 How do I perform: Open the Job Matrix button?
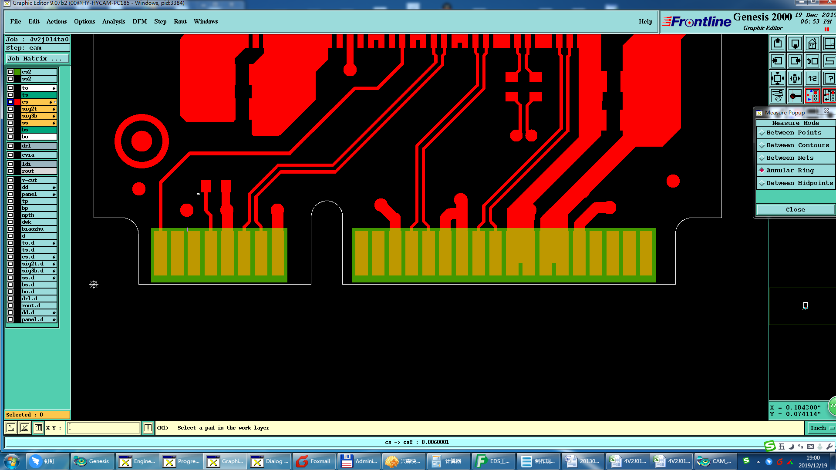pyautogui.click(x=37, y=59)
